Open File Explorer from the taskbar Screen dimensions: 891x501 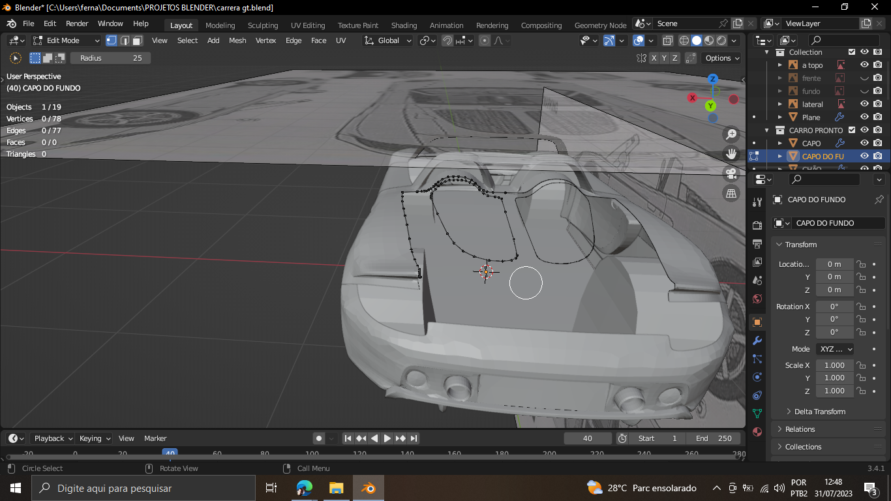336,488
